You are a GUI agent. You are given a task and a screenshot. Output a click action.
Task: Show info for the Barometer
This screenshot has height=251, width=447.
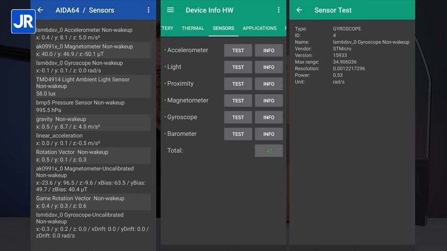[269, 134]
